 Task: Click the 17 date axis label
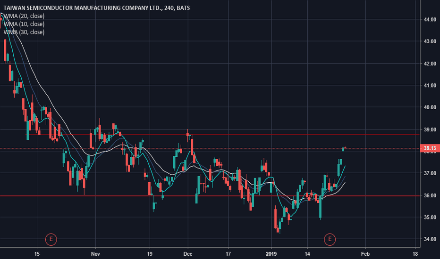pyautogui.click(x=228, y=254)
